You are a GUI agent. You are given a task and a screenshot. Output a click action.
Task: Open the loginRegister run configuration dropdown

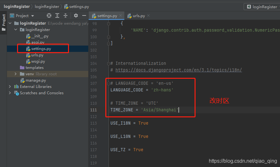(262, 7)
